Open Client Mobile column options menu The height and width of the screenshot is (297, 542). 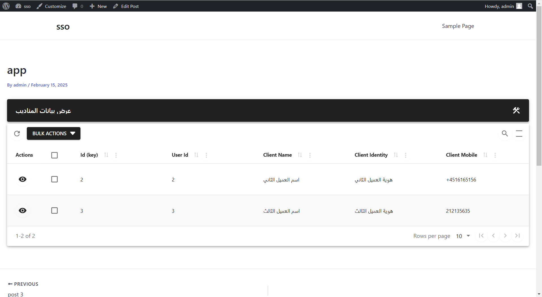point(495,155)
